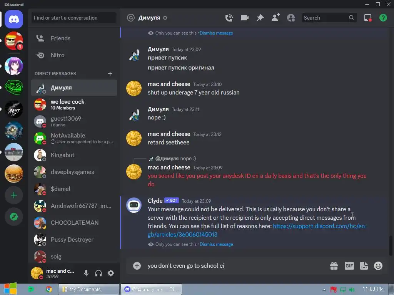Open DM with soig
The height and width of the screenshot is (295, 394).
click(74, 256)
